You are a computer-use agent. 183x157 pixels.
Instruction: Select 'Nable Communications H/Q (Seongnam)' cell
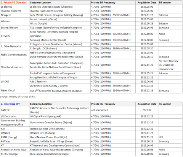(x=60, y=53)
